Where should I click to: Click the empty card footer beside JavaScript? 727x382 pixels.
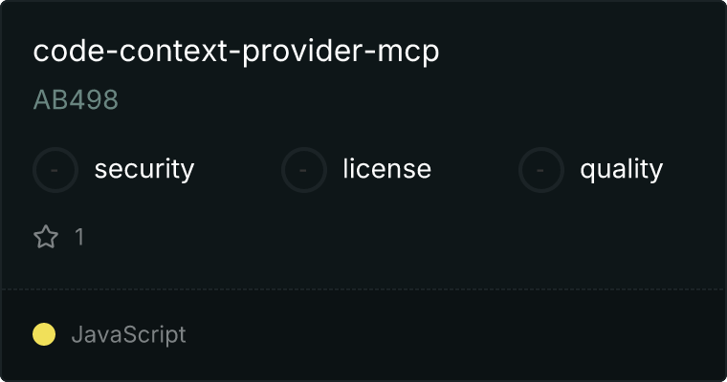pos(454,335)
